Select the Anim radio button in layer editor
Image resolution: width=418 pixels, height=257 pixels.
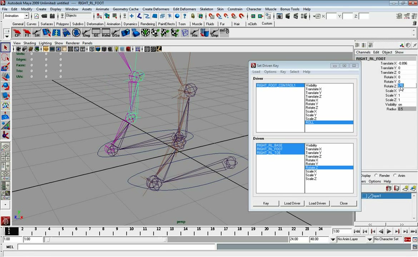click(x=395, y=175)
